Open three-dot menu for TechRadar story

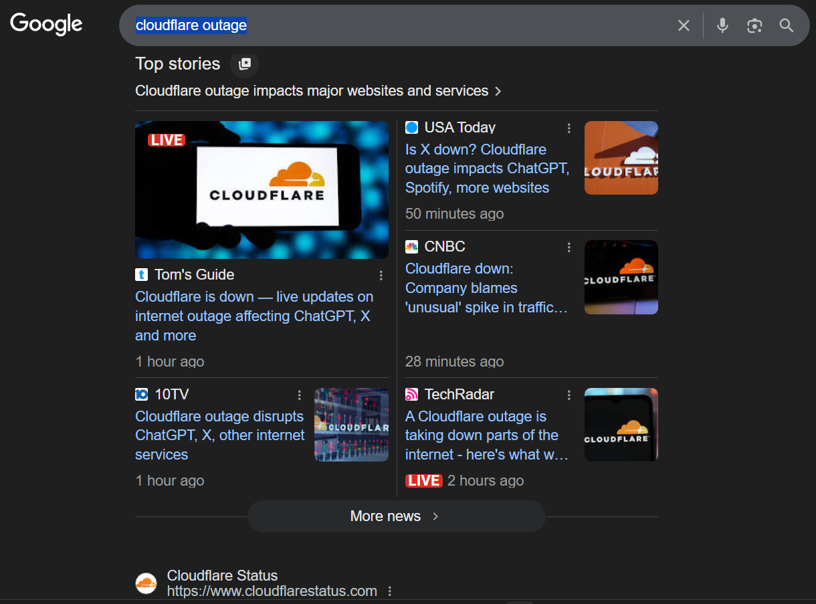[x=569, y=395]
